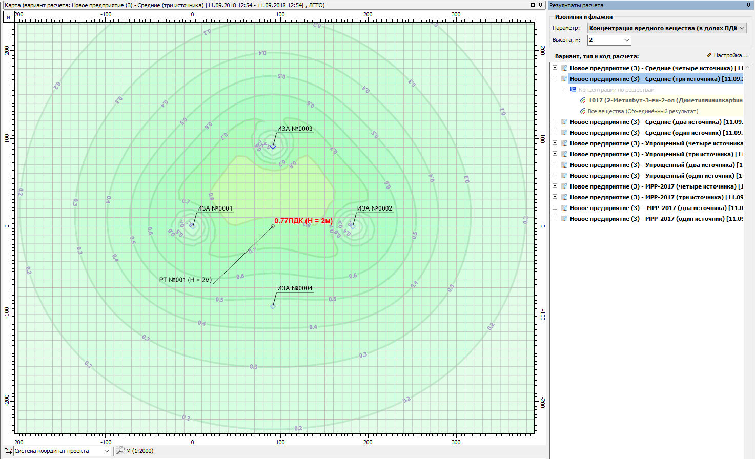755x459 pixels.
Task: Click the Концентрации по веществам folder icon
Action: point(573,90)
